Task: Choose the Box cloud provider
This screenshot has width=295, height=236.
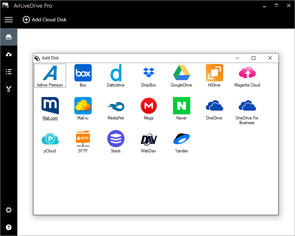Action: coord(83,76)
